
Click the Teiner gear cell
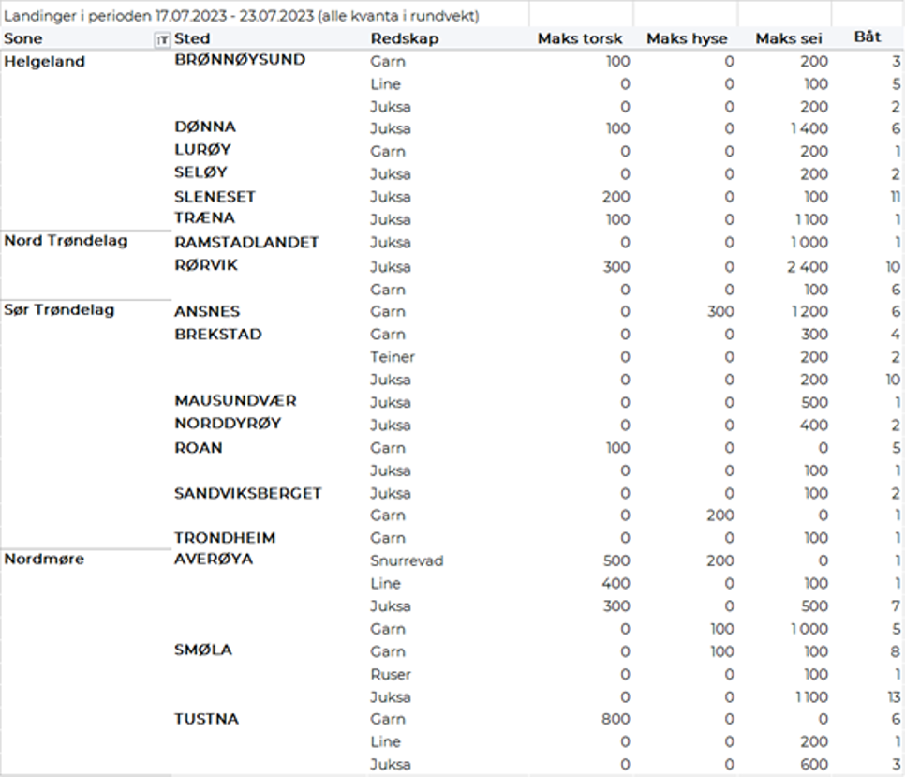coord(393,357)
